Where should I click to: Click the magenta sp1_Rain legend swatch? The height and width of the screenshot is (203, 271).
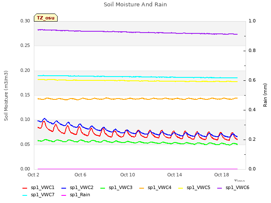[64, 195]
